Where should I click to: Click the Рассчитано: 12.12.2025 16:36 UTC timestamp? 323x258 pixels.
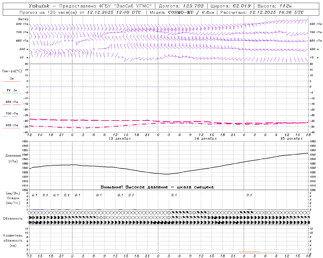[262, 12]
